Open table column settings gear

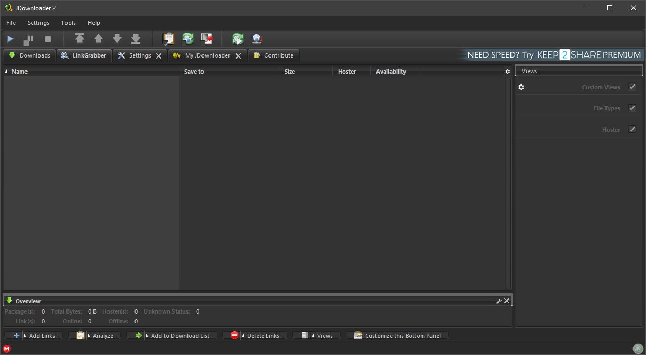[x=508, y=72]
